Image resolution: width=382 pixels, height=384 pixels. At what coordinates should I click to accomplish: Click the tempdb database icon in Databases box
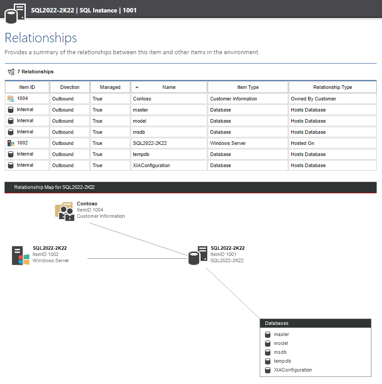click(268, 361)
